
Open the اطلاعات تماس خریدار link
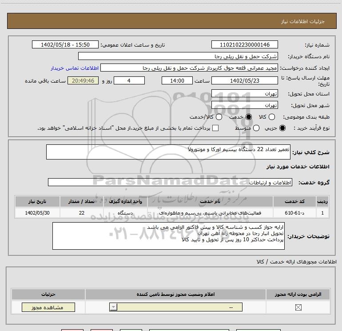tap(75, 68)
